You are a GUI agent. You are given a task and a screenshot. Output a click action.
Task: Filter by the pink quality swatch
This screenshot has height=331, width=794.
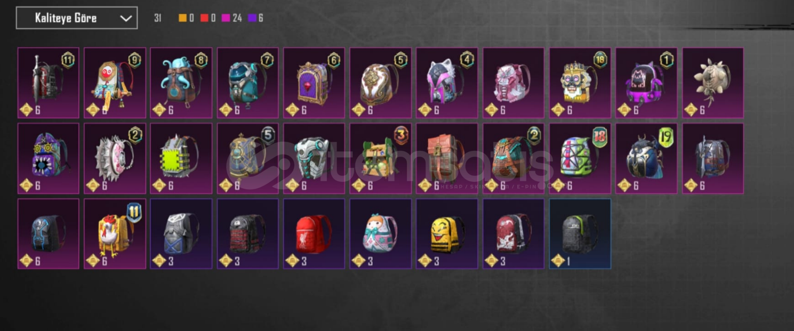[226, 18]
